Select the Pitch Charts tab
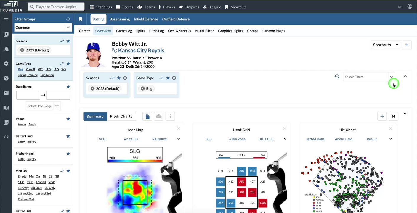Image resolution: width=417 pixels, height=213 pixels. pos(121,116)
